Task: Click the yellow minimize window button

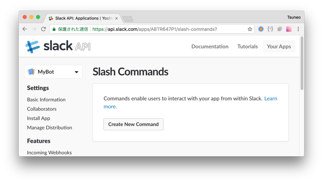Action: coord(31,17)
